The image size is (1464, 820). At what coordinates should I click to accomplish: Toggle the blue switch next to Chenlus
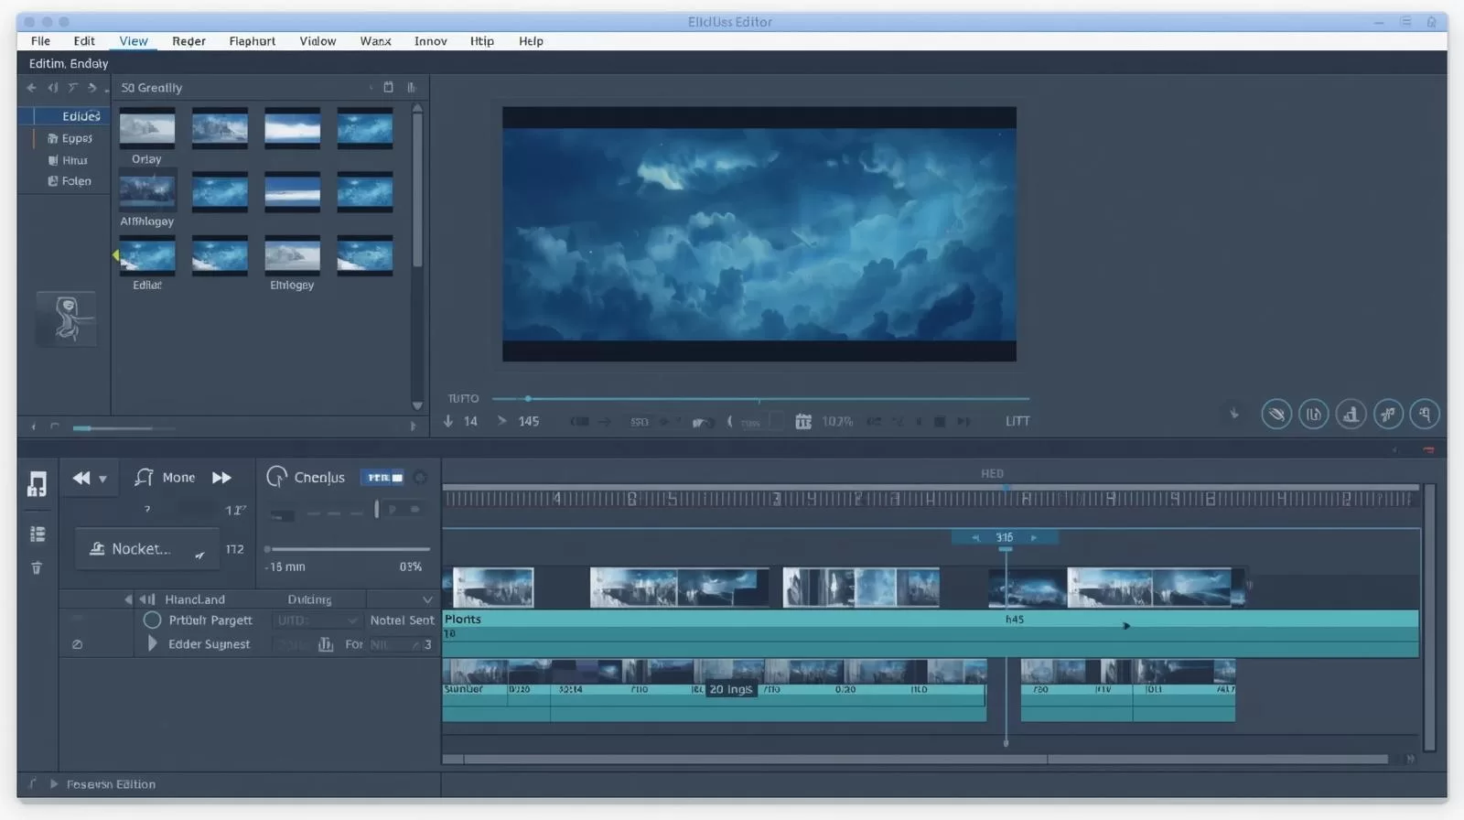pyautogui.click(x=384, y=478)
